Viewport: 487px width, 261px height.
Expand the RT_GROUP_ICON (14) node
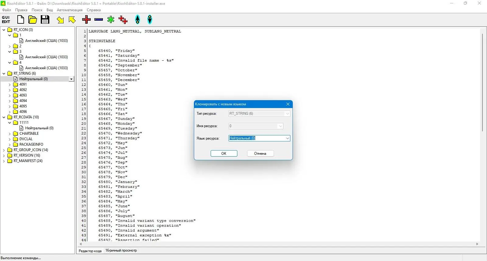coord(4,150)
